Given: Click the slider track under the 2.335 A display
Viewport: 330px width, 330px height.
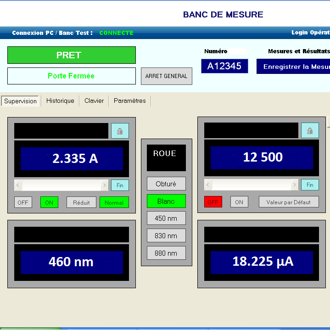Looking at the screenshot, I should click(x=61, y=185).
